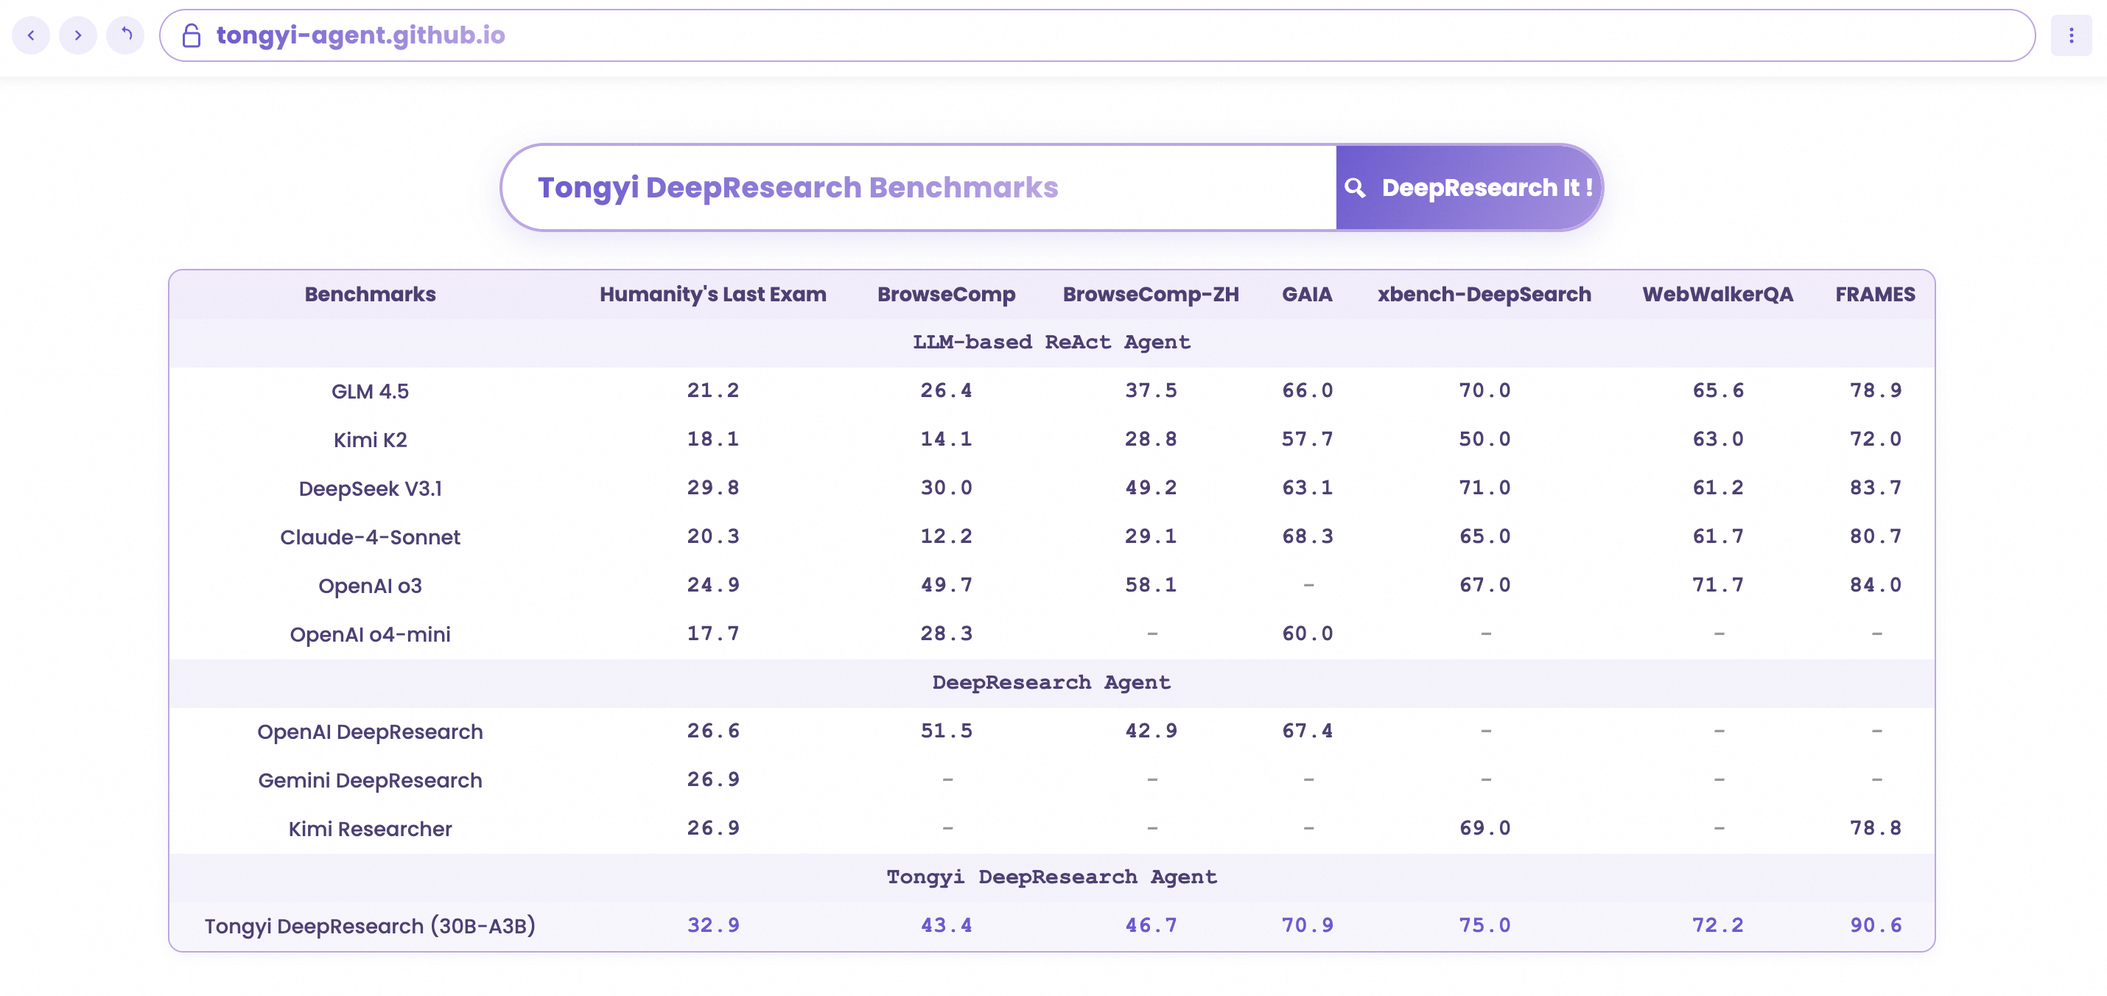
Task: Click the DeepResearch Agent section header
Action: (1052, 682)
